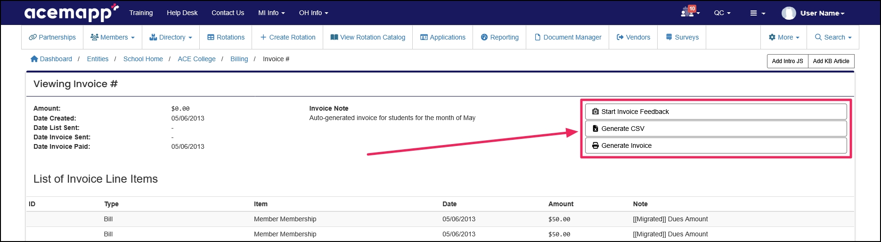Click the Start Invoice Feedback button
Image resolution: width=881 pixels, height=242 pixels.
coord(716,112)
